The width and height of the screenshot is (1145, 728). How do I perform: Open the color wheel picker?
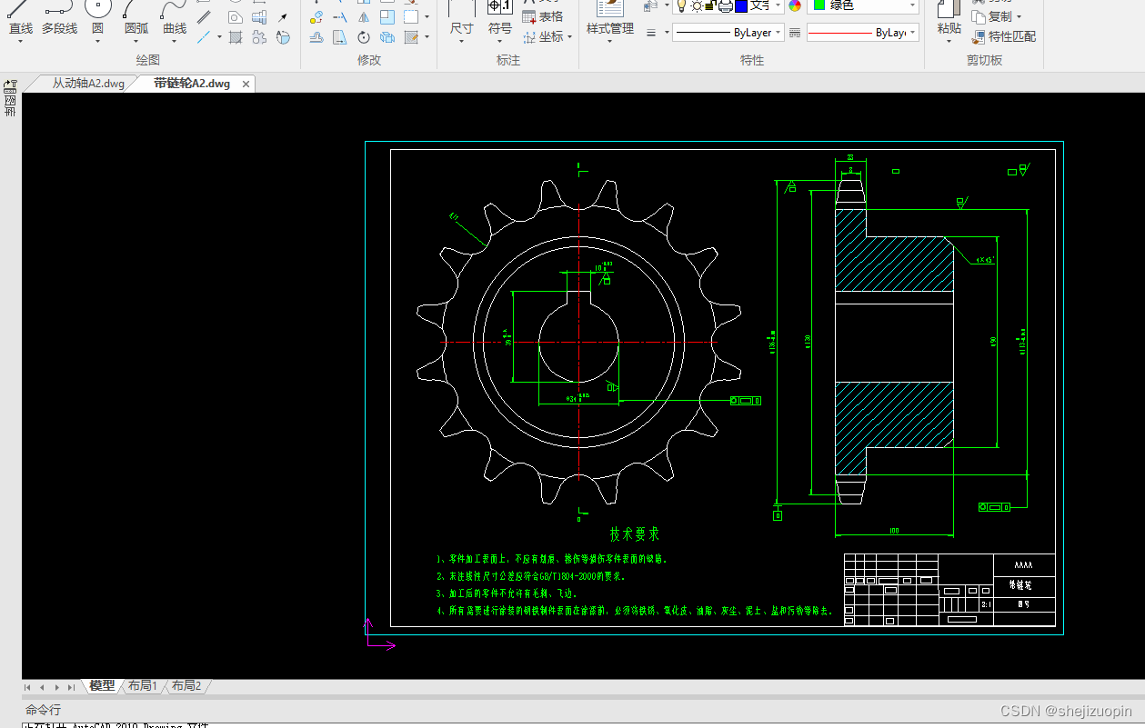tap(795, 5)
